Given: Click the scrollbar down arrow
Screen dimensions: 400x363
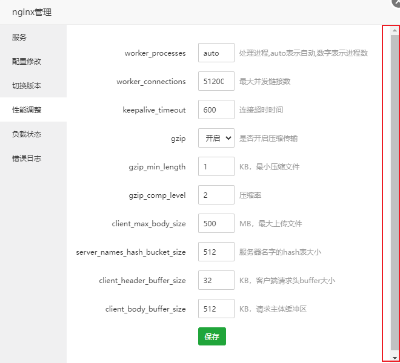Looking at the screenshot, I should point(395,358).
